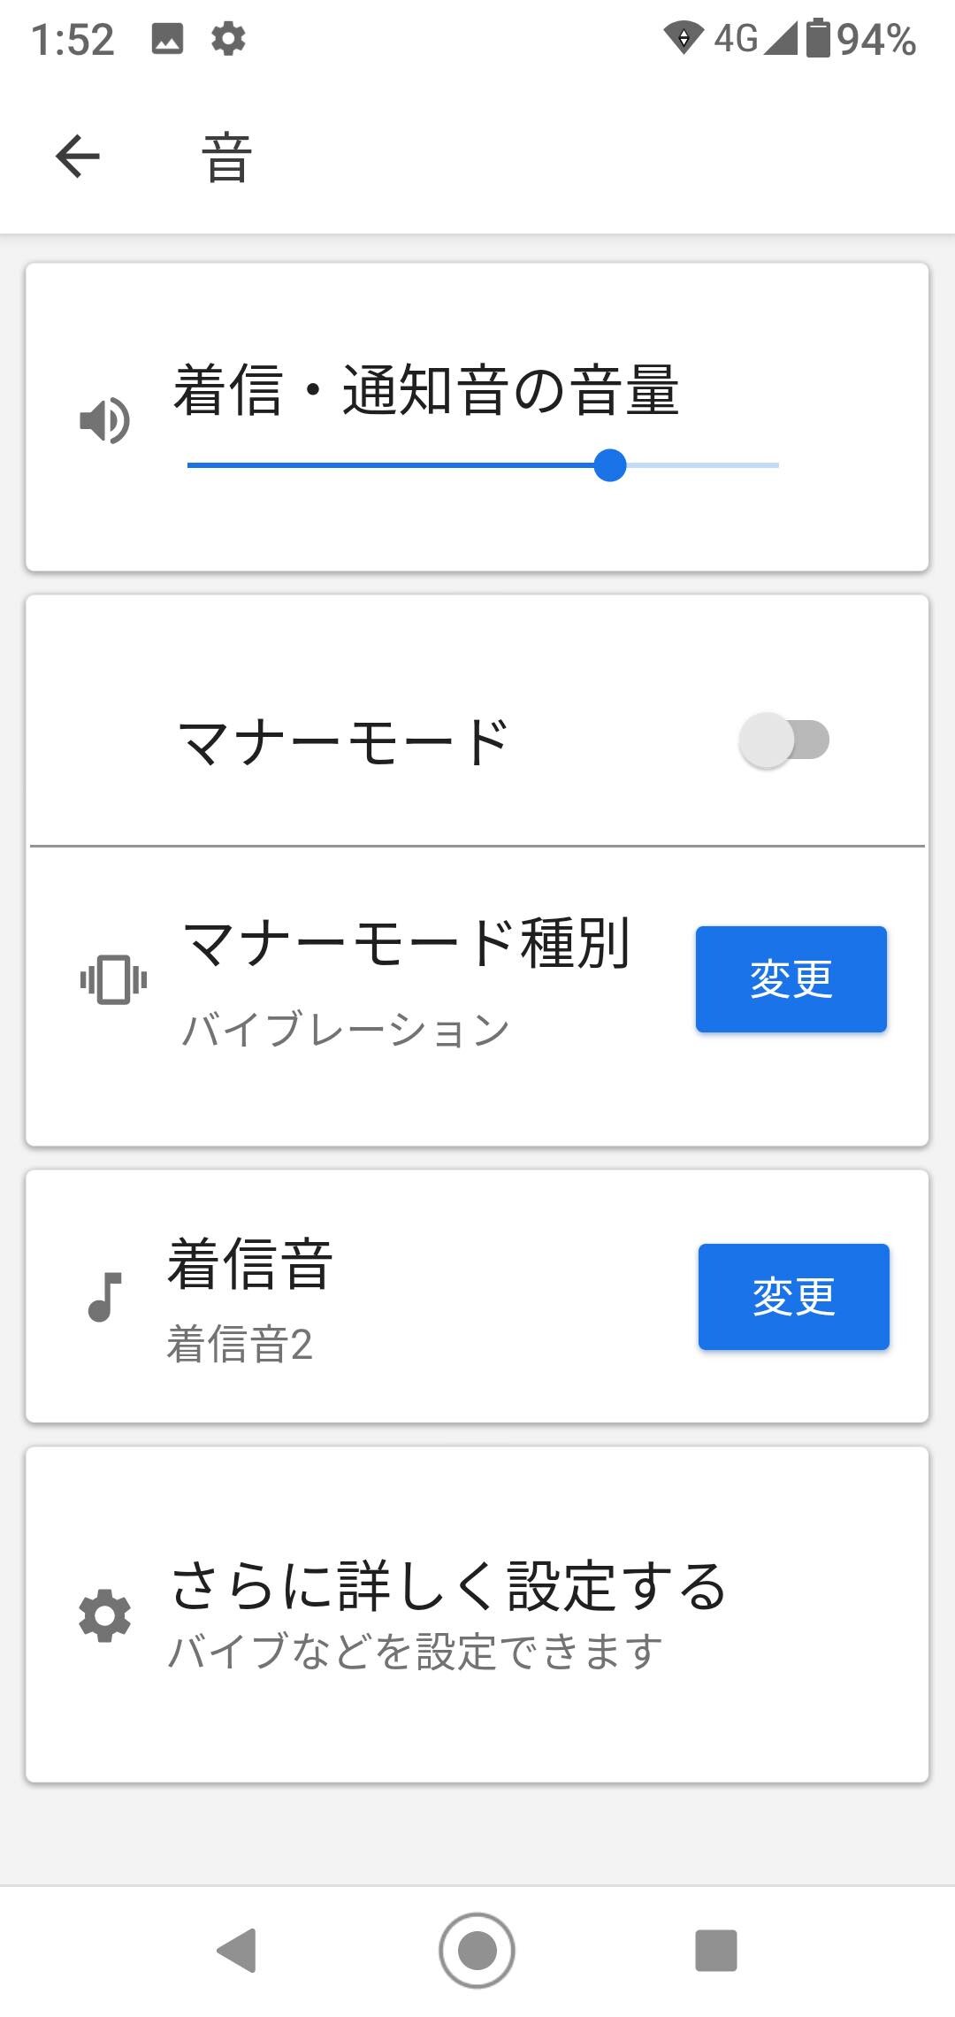Open さらに詳しく設定する advanced settings
The width and height of the screenshot is (955, 2017).
pos(477,1614)
